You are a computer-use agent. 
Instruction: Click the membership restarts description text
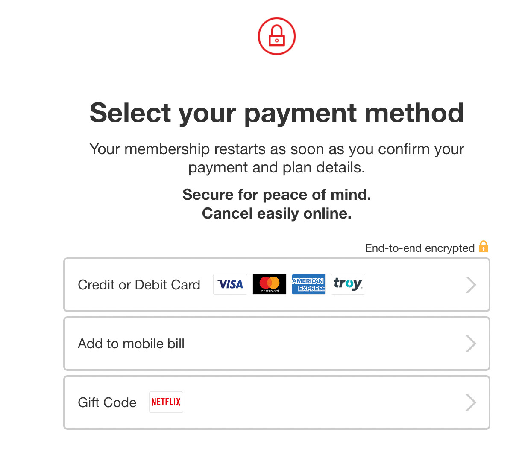[277, 158]
